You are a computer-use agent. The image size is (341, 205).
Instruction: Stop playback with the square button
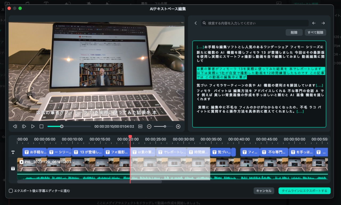tap(41, 126)
